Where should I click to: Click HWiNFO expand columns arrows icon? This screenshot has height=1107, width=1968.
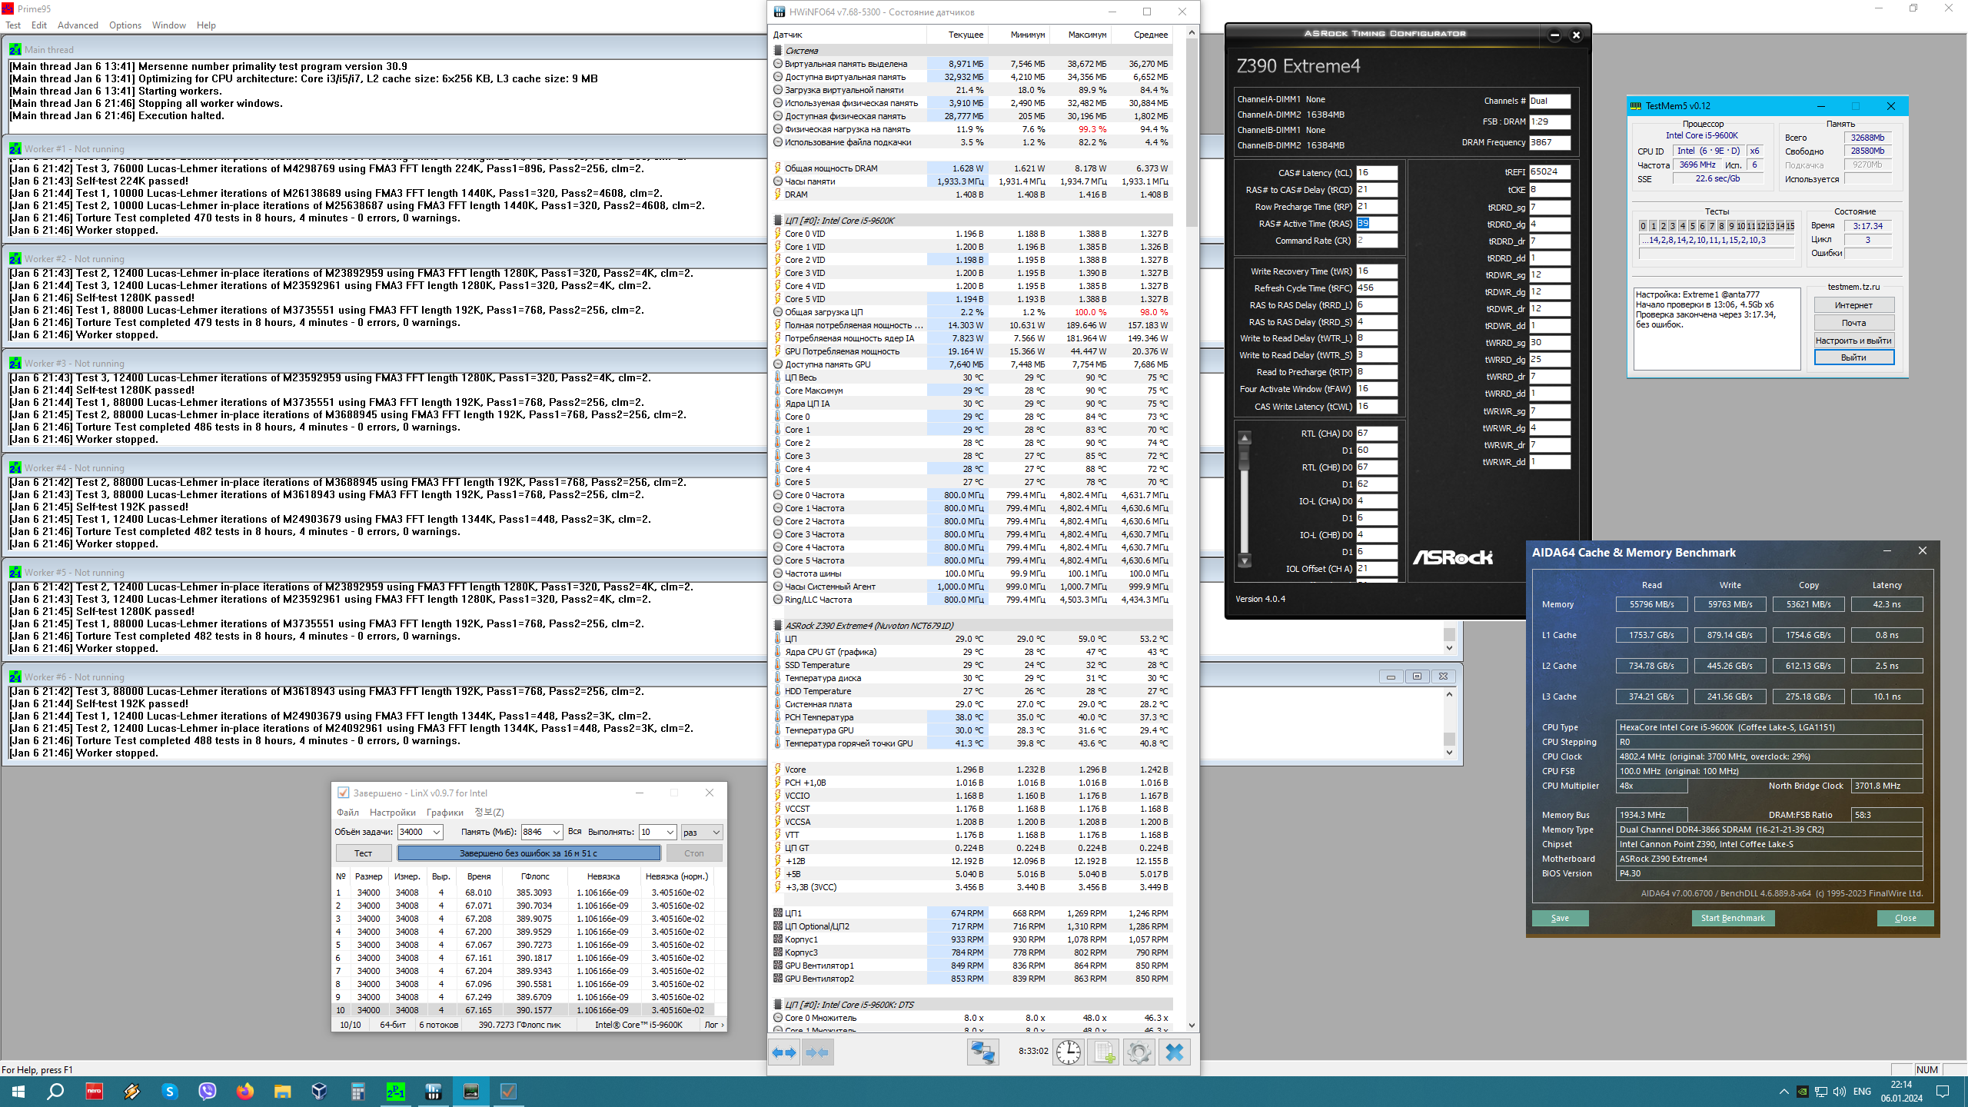coord(784,1052)
